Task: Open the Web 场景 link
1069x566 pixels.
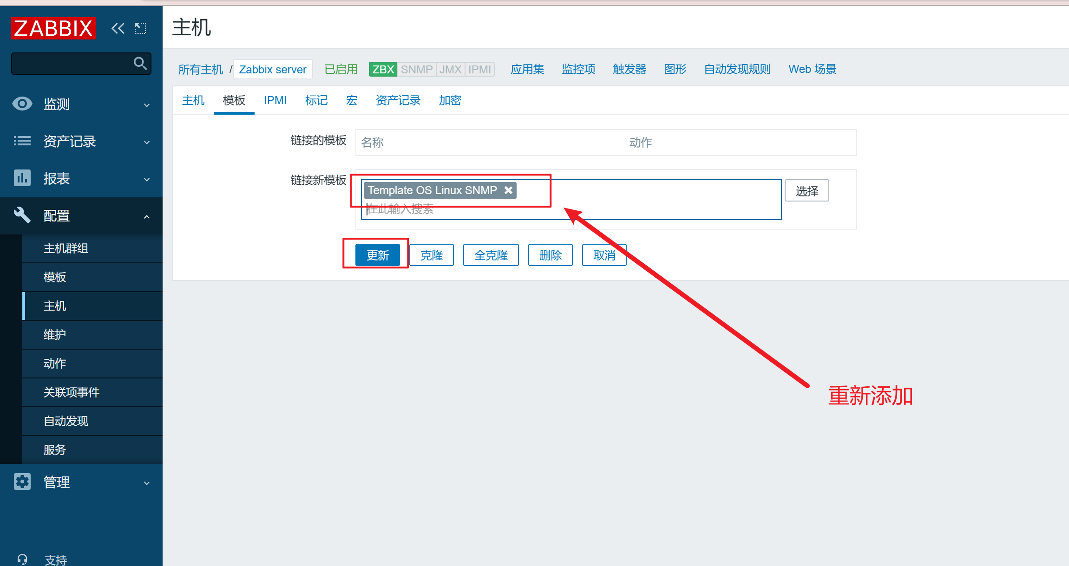Action: (x=813, y=69)
